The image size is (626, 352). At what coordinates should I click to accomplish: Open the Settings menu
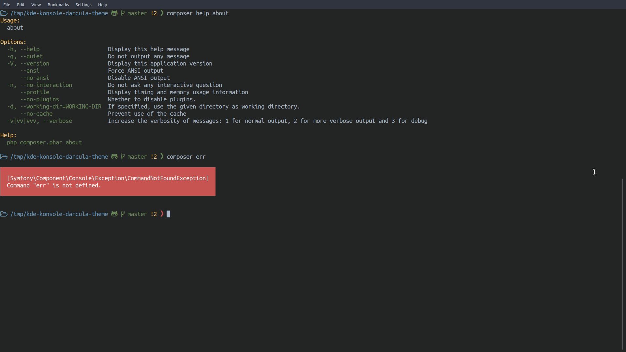[83, 5]
